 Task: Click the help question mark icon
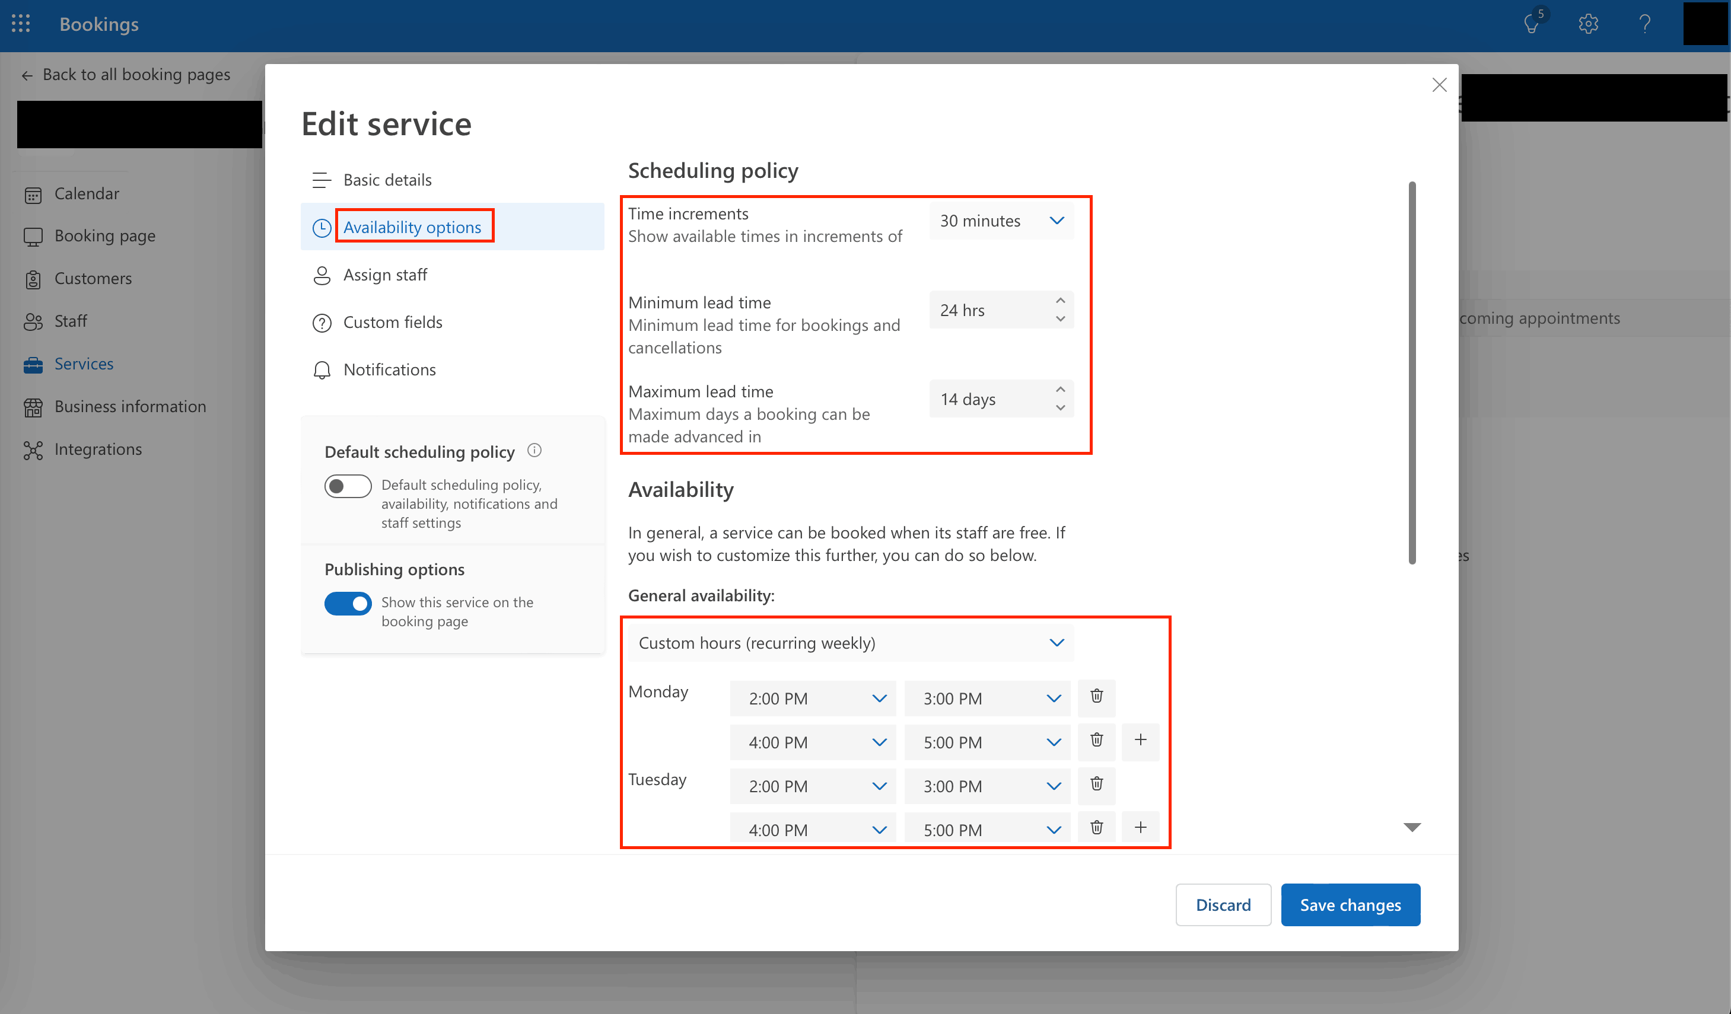(x=1644, y=25)
